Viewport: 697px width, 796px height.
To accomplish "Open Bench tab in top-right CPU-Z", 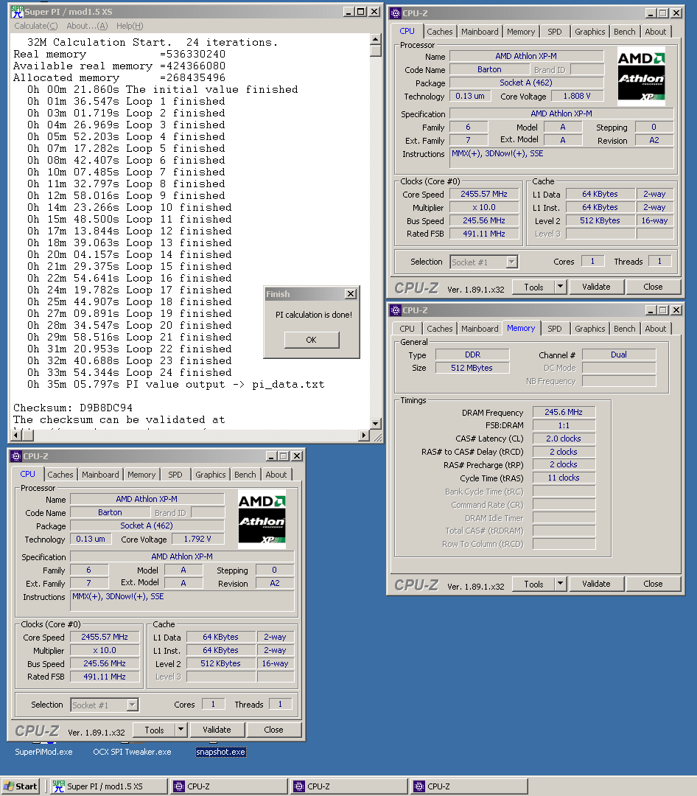I will [x=624, y=32].
